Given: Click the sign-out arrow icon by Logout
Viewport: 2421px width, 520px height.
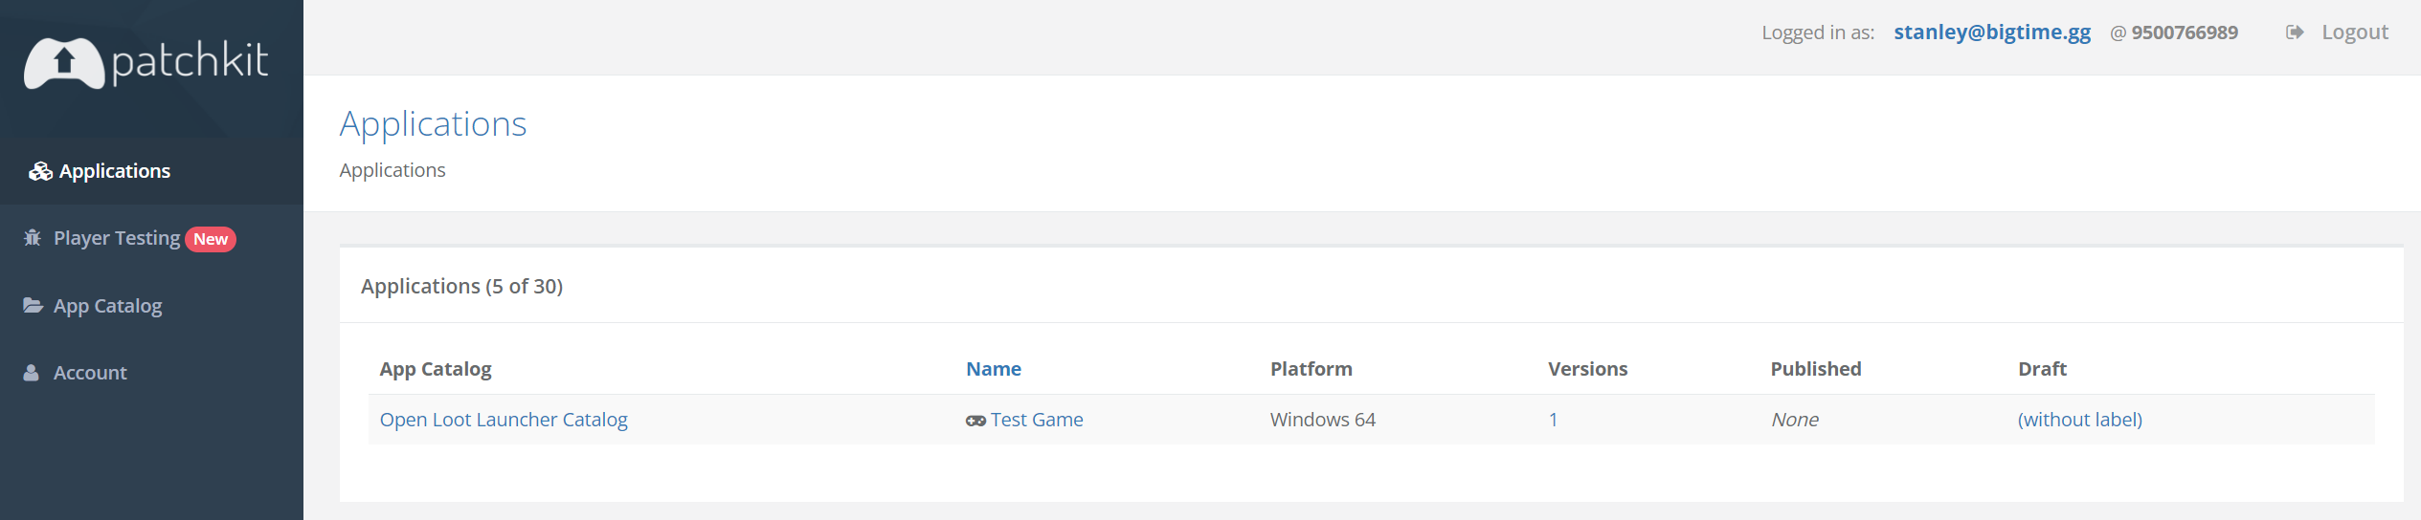Looking at the screenshot, I should pyautogui.click(x=2295, y=32).
